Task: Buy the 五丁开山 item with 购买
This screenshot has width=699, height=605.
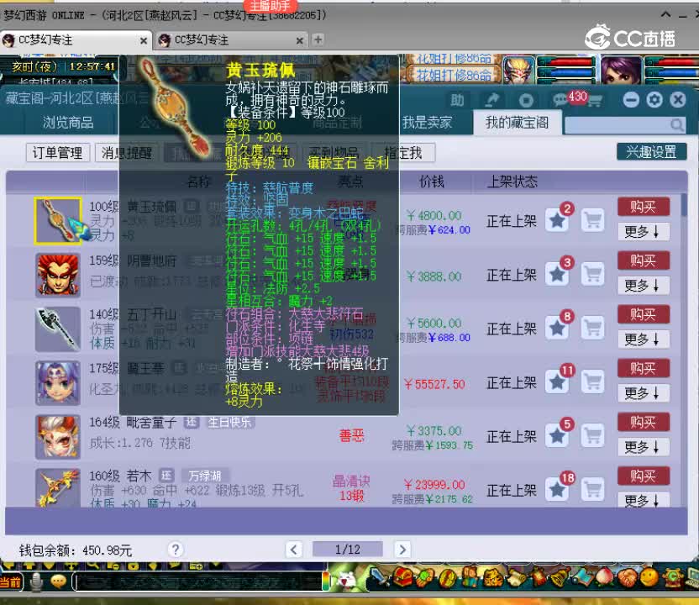Action: [644, 314]
